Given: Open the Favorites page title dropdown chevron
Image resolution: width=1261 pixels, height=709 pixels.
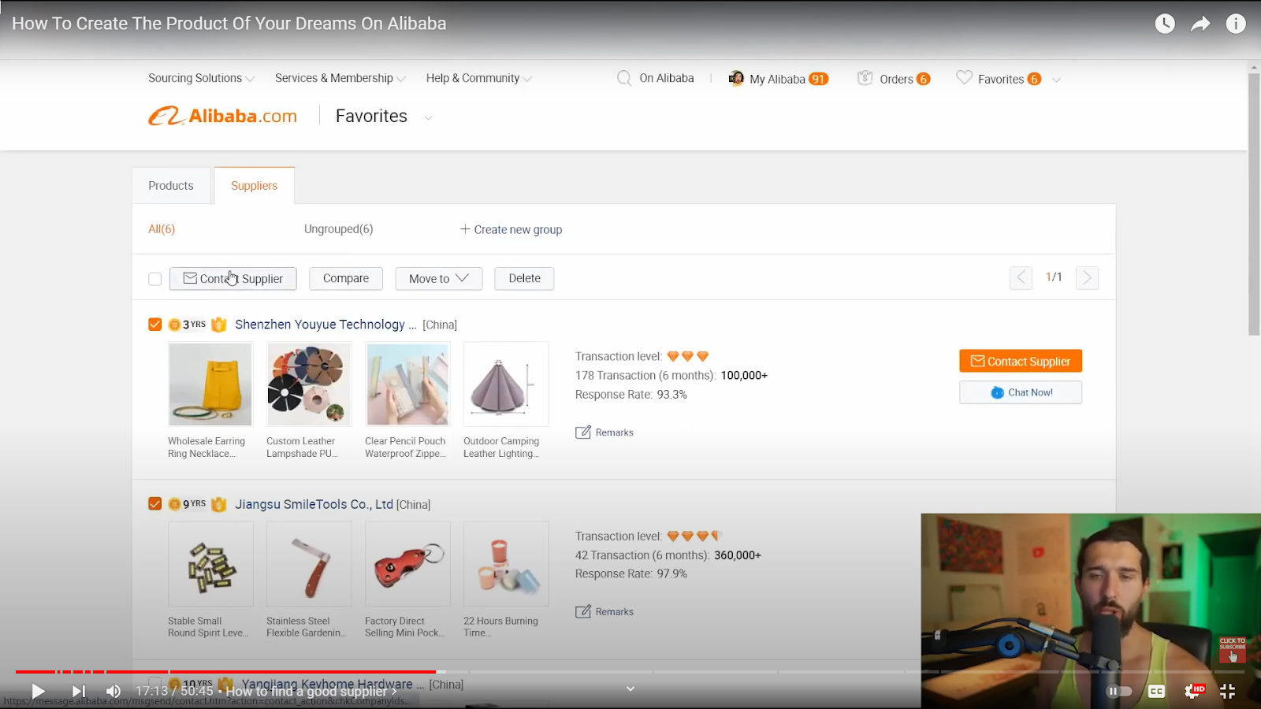Looking at the screenshot, I should 429,118.
